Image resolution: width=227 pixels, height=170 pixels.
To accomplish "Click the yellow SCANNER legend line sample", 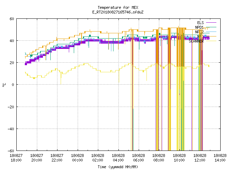I will pyautogui.click(x=211, y=41).
